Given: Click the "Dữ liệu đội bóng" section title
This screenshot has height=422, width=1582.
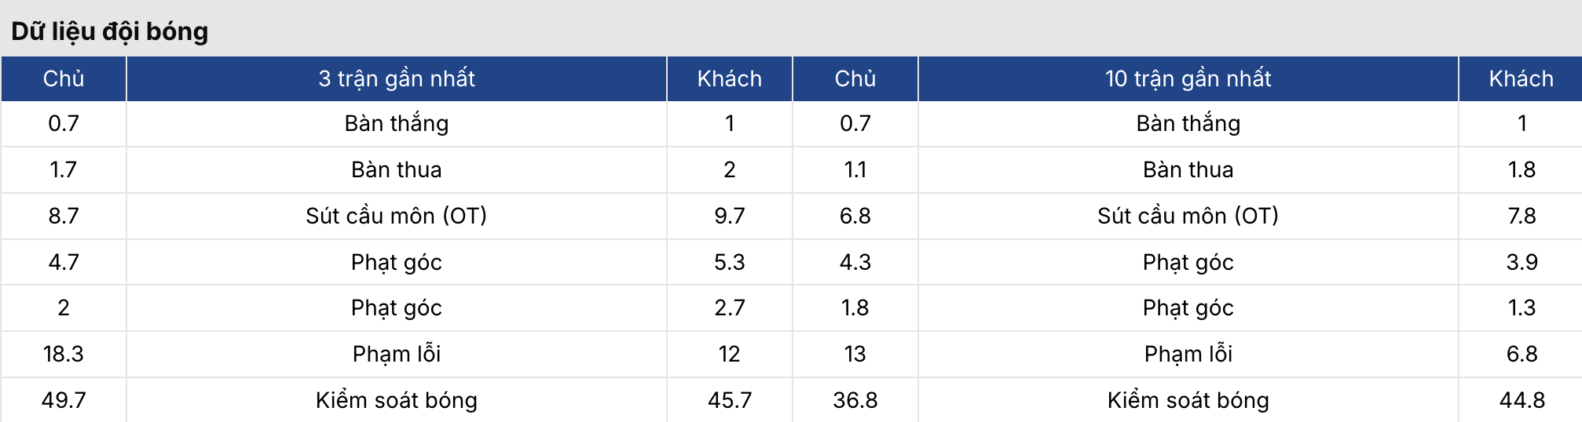Looking at the screenshot, I should click(110, 31).
